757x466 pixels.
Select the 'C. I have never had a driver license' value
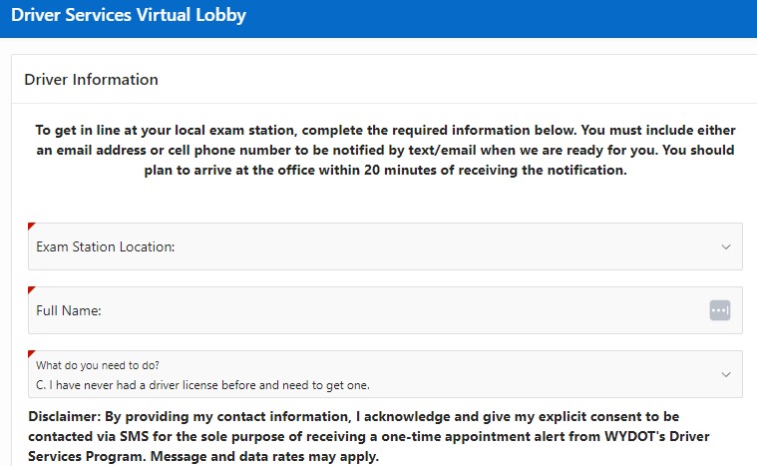click(202, 385)
